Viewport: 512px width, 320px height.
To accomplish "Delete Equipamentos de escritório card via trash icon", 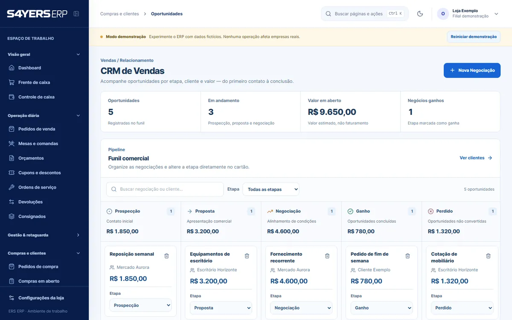I will pyautogui.click(x=247, y=256).
